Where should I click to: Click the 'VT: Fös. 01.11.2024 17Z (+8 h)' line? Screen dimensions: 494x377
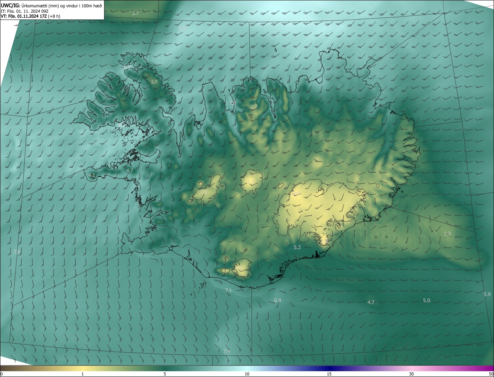point(30,16)
